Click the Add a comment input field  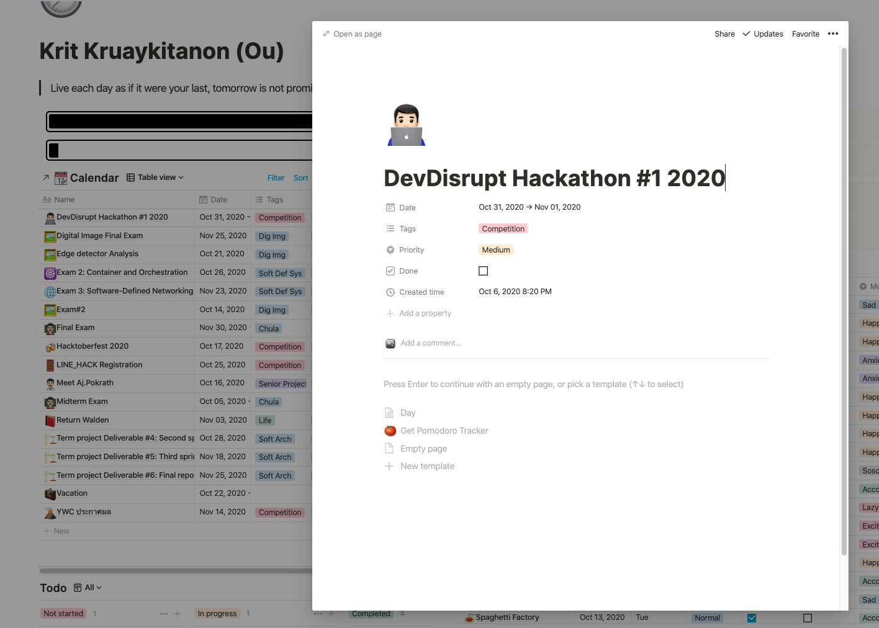click(x=431, y=343)
